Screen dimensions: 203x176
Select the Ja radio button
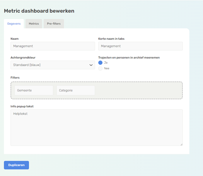point(100,63)
